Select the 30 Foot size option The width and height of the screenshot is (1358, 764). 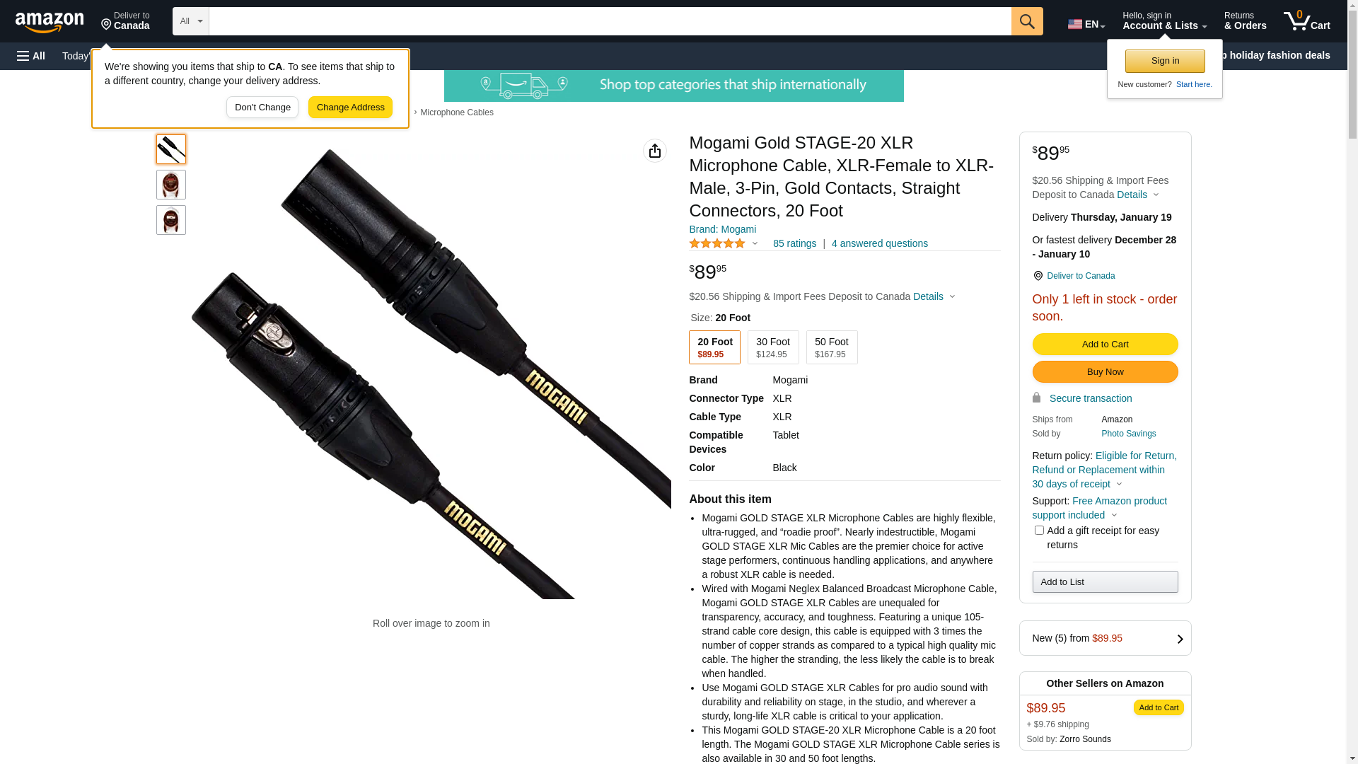coord(773,347)
